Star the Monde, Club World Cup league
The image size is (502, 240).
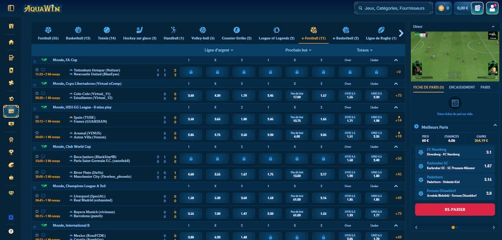(x=35, y=147)
